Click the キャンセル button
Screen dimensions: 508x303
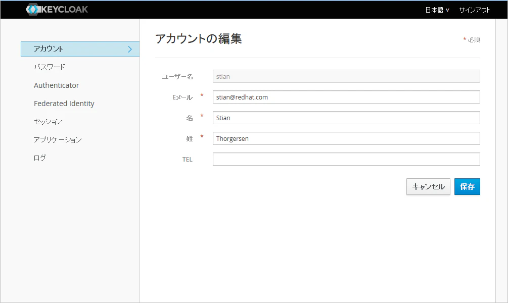[428, 187]
